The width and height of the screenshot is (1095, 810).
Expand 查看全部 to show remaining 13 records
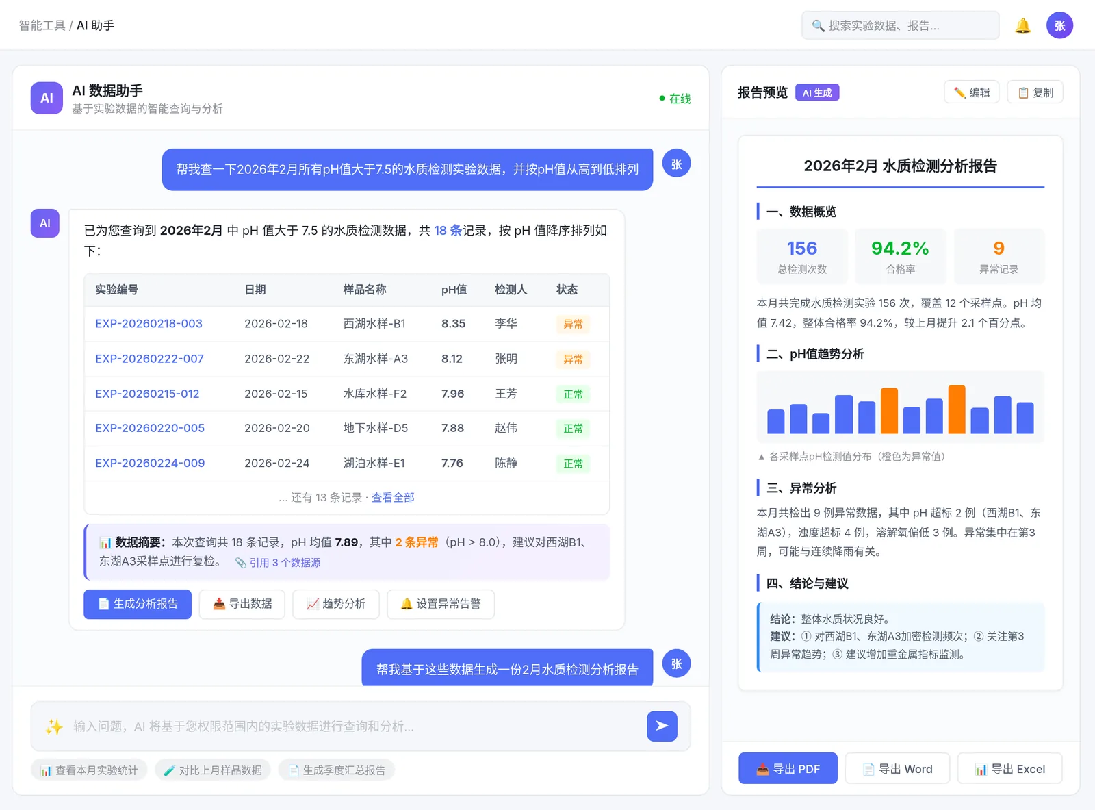click(392, 497)
